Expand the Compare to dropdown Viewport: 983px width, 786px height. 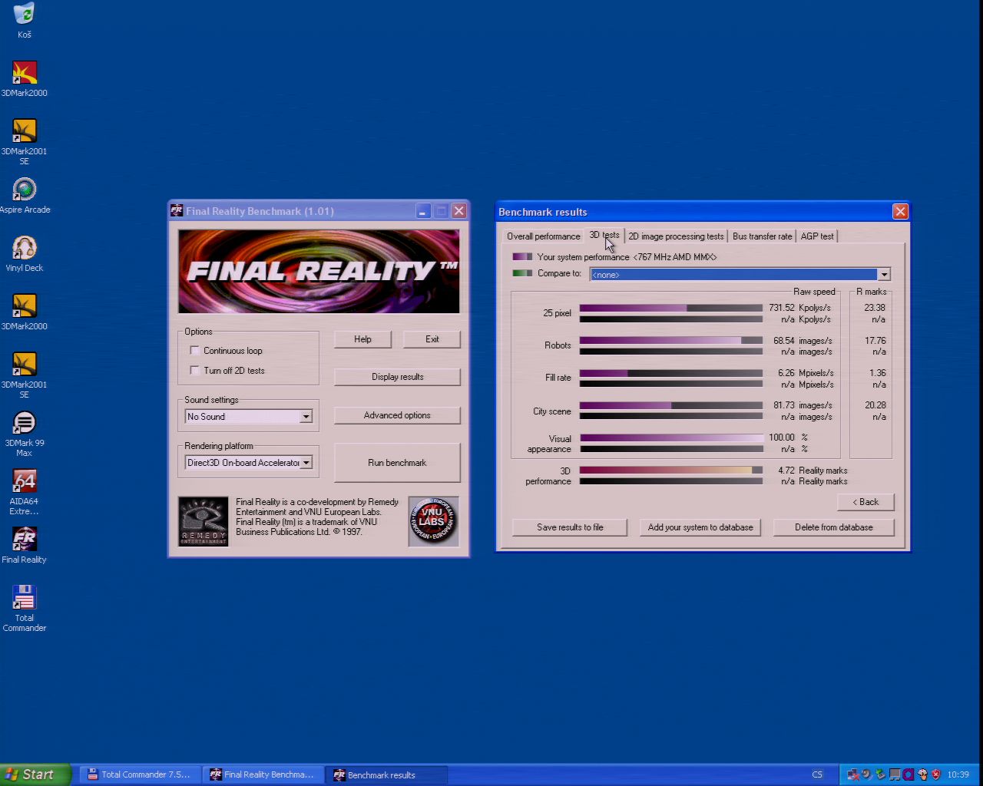click(x=884, y=275)
